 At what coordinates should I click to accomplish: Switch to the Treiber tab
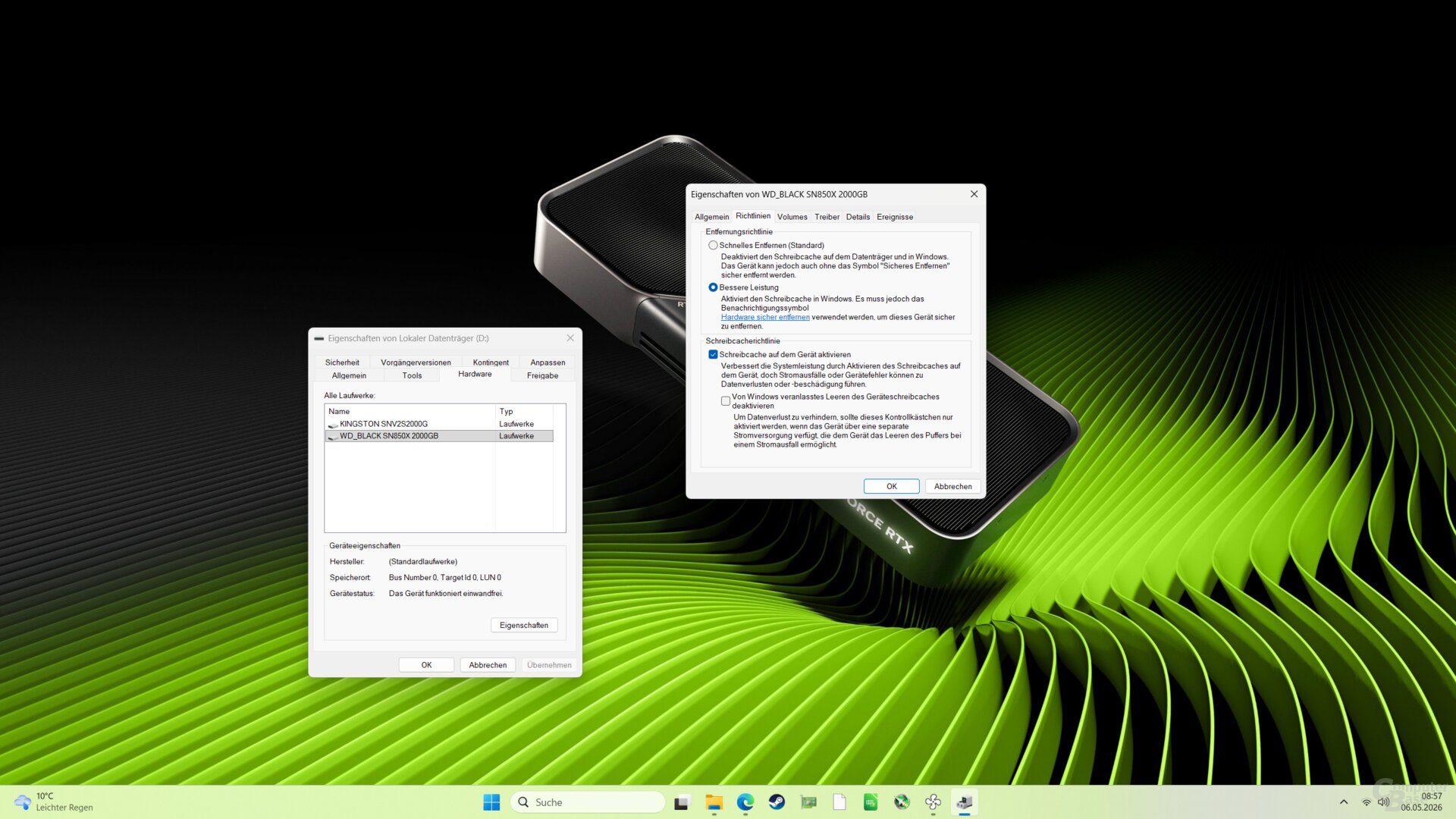[827, 217]
